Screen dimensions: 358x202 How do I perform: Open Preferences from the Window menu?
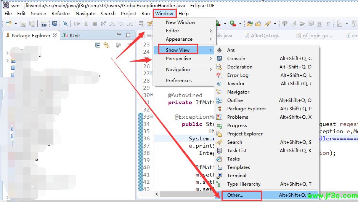(x=178, y=80)
